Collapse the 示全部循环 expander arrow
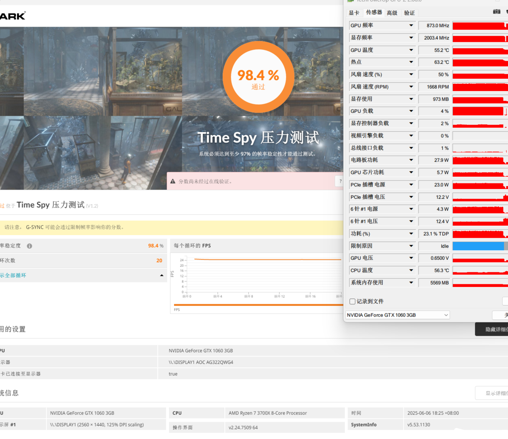Image resolution: width=508 pixels, height=439 pixels. pos(161,275)
